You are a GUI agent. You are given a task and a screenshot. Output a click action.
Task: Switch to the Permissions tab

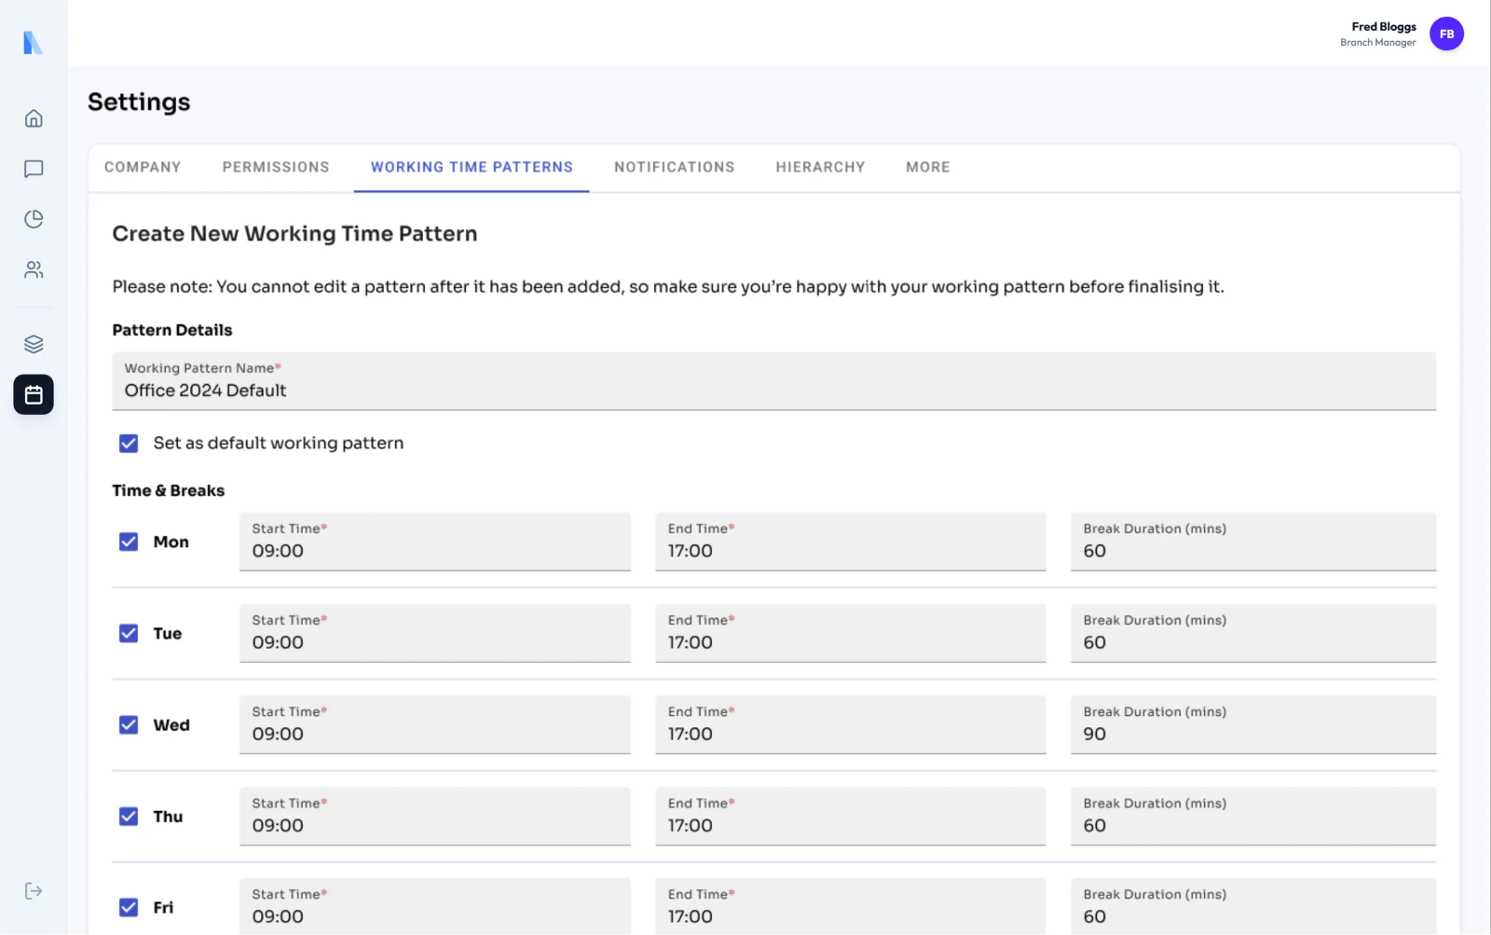tap(276, 167)
